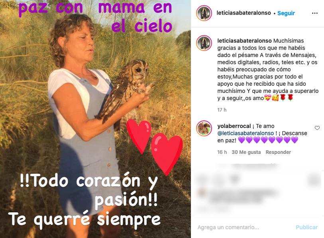324x238 pixels.
Task: Click the purple 'paz con mama' text overlay
Action: point(96,17)
